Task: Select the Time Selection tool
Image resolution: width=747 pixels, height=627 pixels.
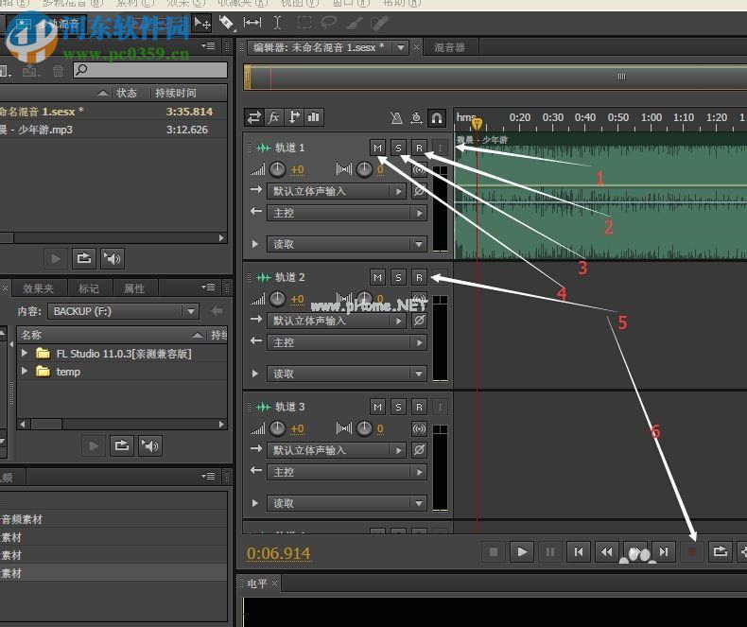Action: (277, 22)
